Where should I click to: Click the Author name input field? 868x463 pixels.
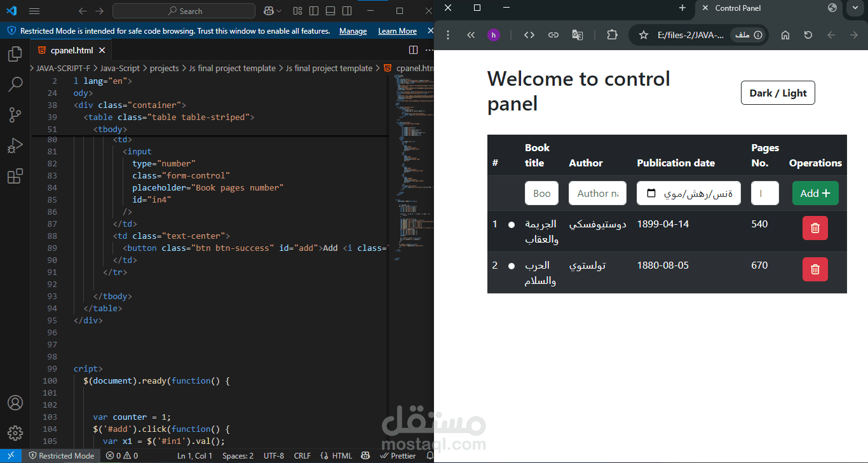pos(597,193)
